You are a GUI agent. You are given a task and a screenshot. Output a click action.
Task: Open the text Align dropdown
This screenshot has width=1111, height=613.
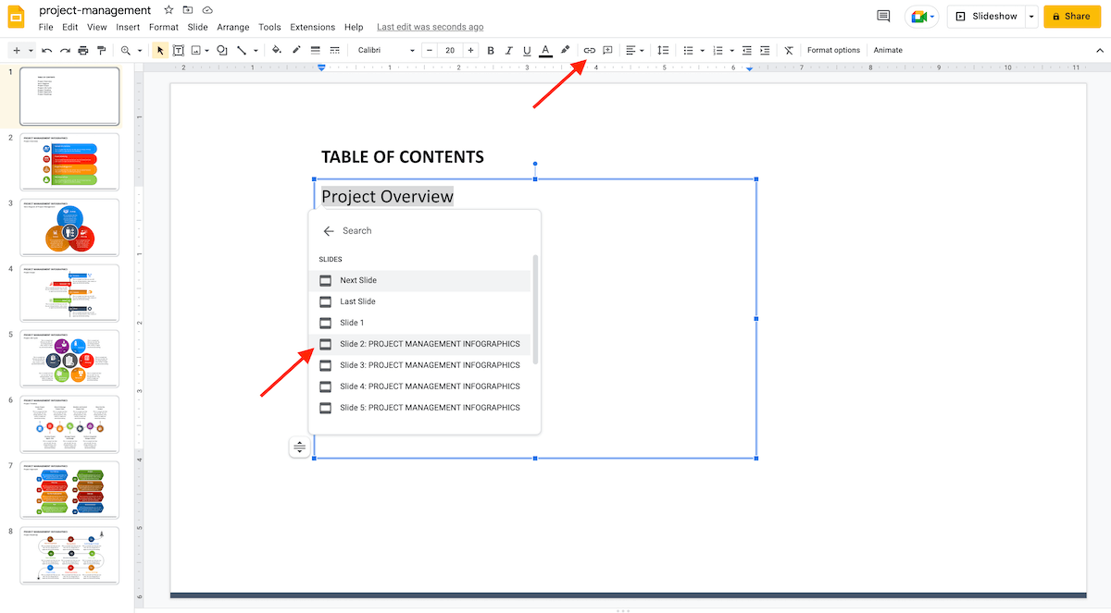coord(634,50)
